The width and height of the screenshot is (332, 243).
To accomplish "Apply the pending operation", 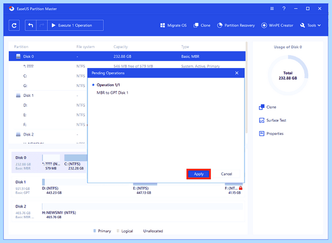I will coord(199,174).
